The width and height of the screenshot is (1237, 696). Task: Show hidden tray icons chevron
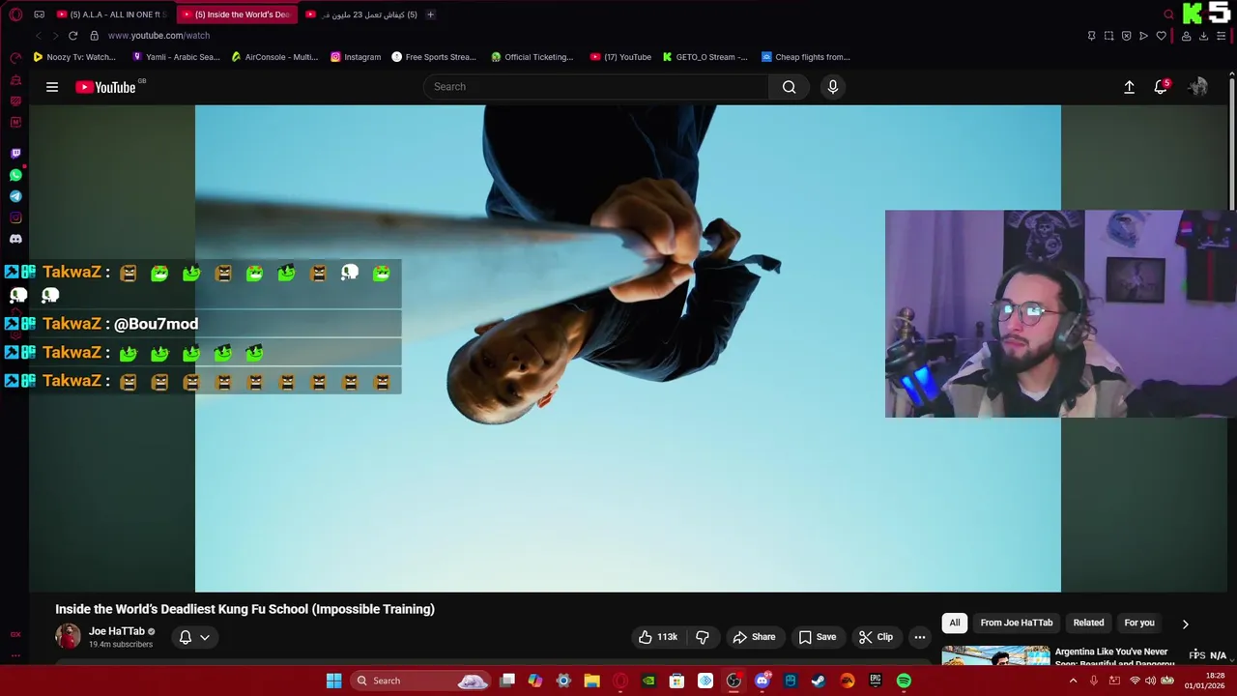click(1073, 681)
